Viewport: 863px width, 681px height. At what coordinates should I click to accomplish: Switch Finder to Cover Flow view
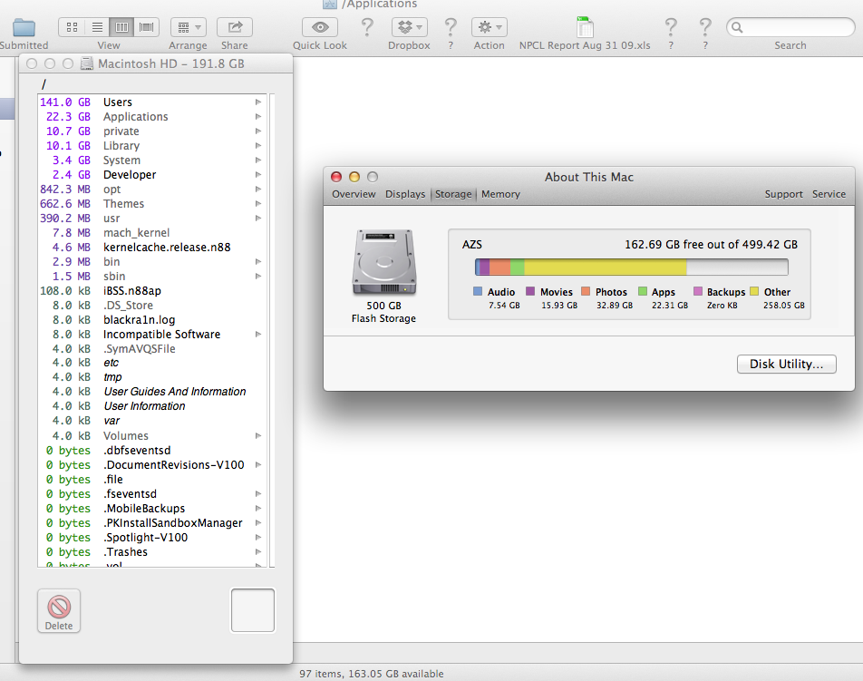pyautogui.click(x=147, y=27)
